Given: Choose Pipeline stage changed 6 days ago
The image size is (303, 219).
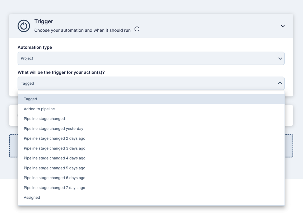Looking at the screenshot, I should coord(54,178).
